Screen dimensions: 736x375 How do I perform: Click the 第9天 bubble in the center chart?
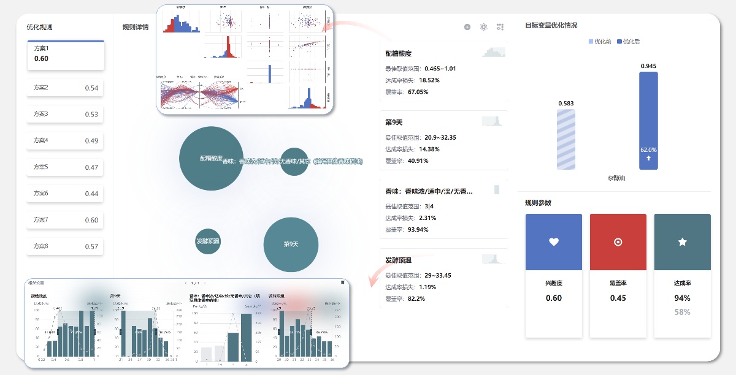click(291, 244)
